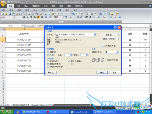The height and width of the screenshot is (114, 152).
Task: Click the Sort Descending Z-A icon
Action: coord(92,14)
